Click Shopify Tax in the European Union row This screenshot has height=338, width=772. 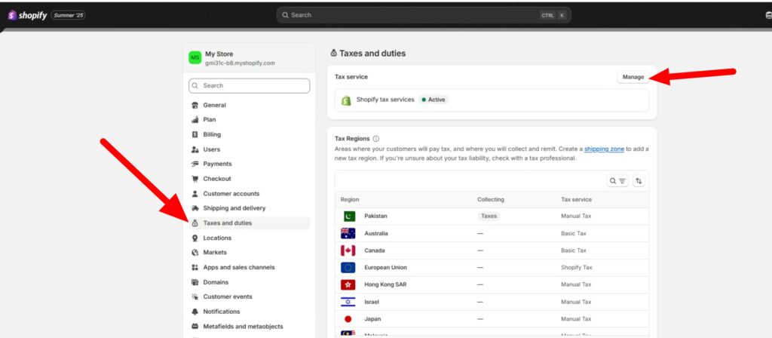pyautogui.click(x=577, y=268)
